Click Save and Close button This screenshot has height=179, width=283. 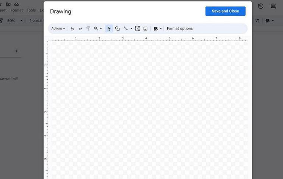pyautogui.click(x=225, y=11)
